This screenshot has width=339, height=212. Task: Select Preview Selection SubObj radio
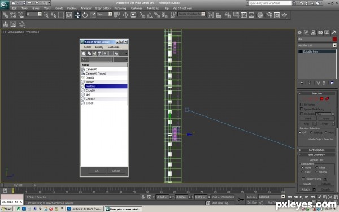point(311,132)
